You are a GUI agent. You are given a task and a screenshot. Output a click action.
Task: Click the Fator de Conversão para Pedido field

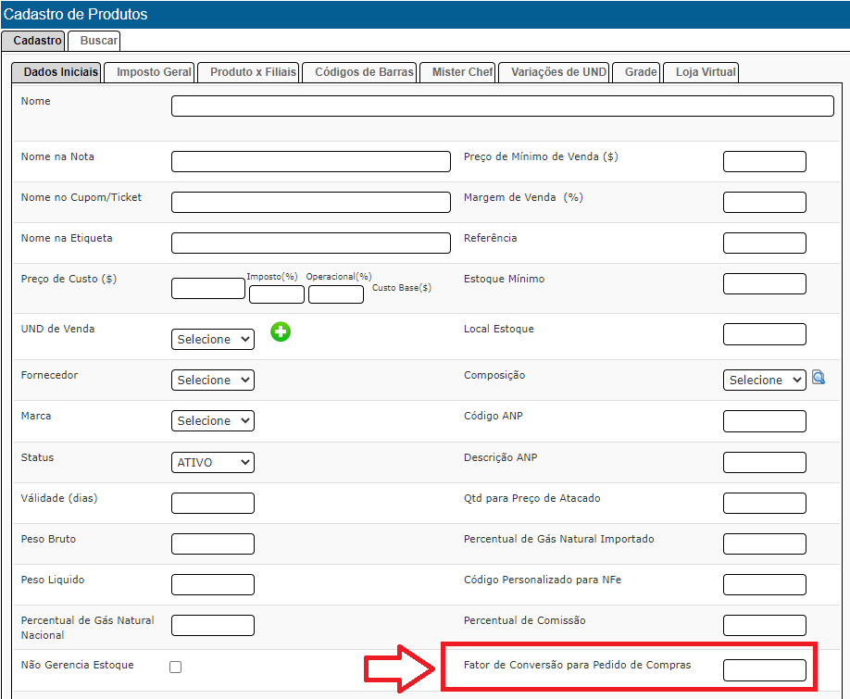click(x=764, y=670)
